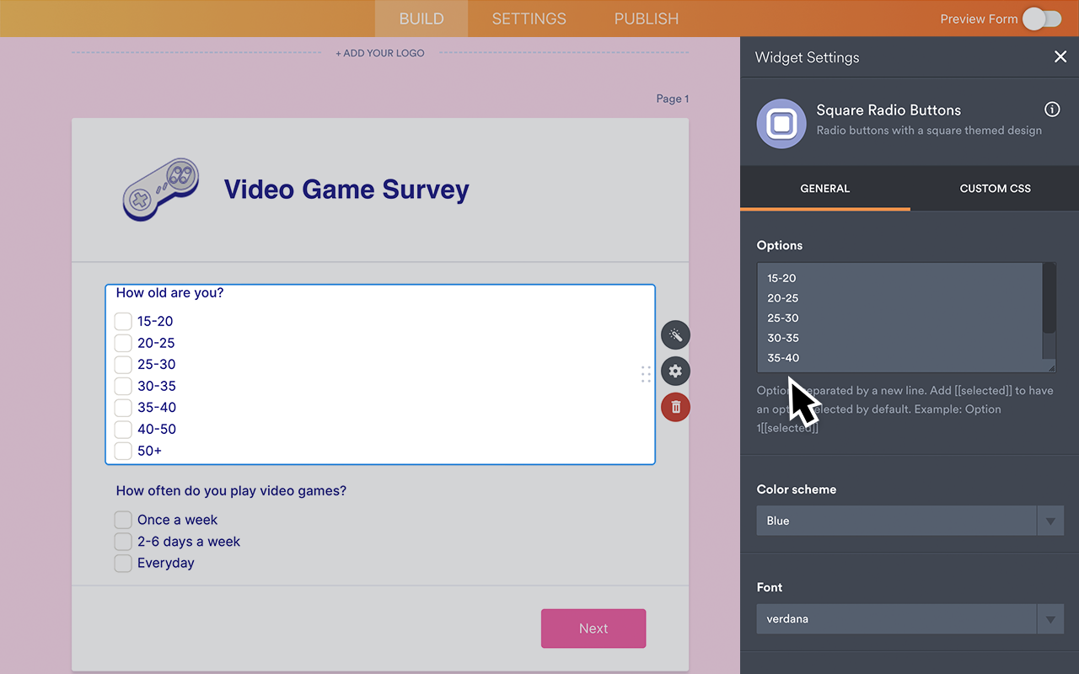Viewport: 1079px width, 674px height.
Task: Select the Everyday answer checkbox
Action: 122,563
